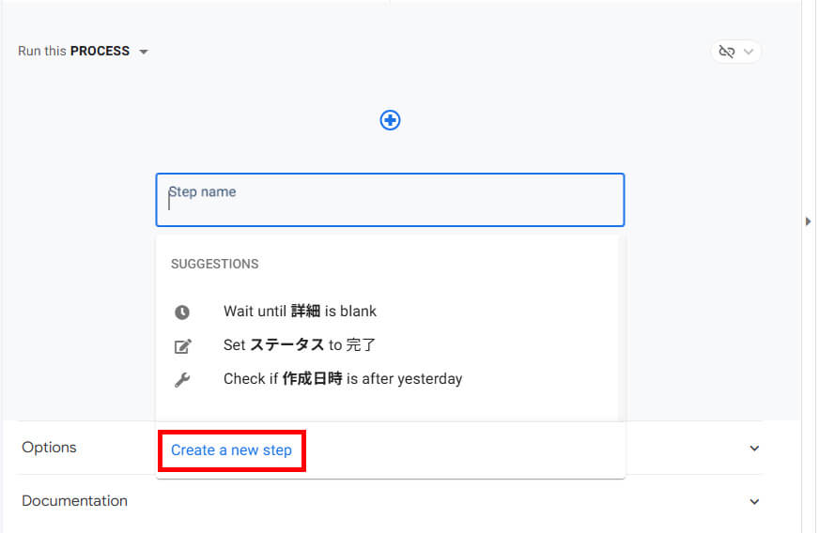Expand Documentation using its chevron arrow
819x533 pixels.
(754, 502)
